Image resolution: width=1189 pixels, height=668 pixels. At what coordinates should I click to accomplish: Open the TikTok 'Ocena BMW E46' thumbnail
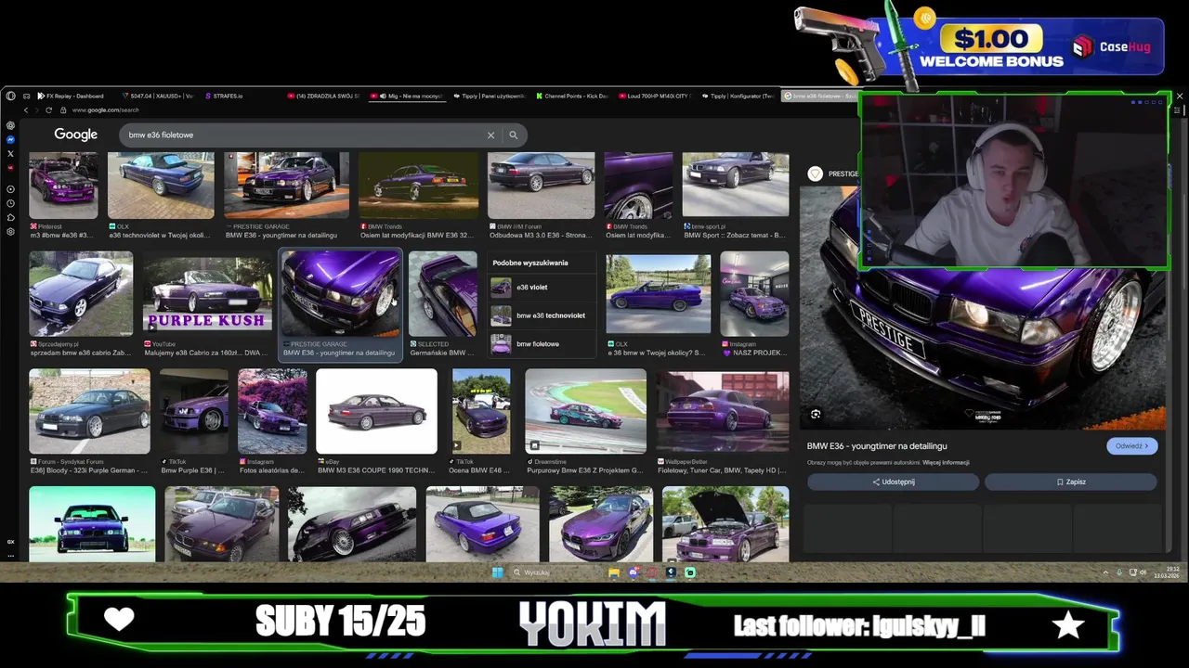pyautogui.click(x=481, y=412)
